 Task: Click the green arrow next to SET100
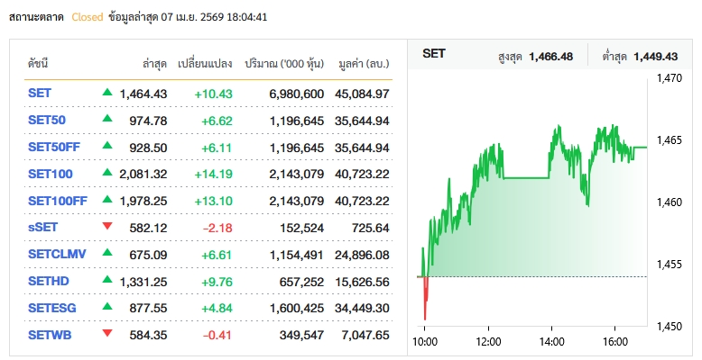(x=108, y=173)
